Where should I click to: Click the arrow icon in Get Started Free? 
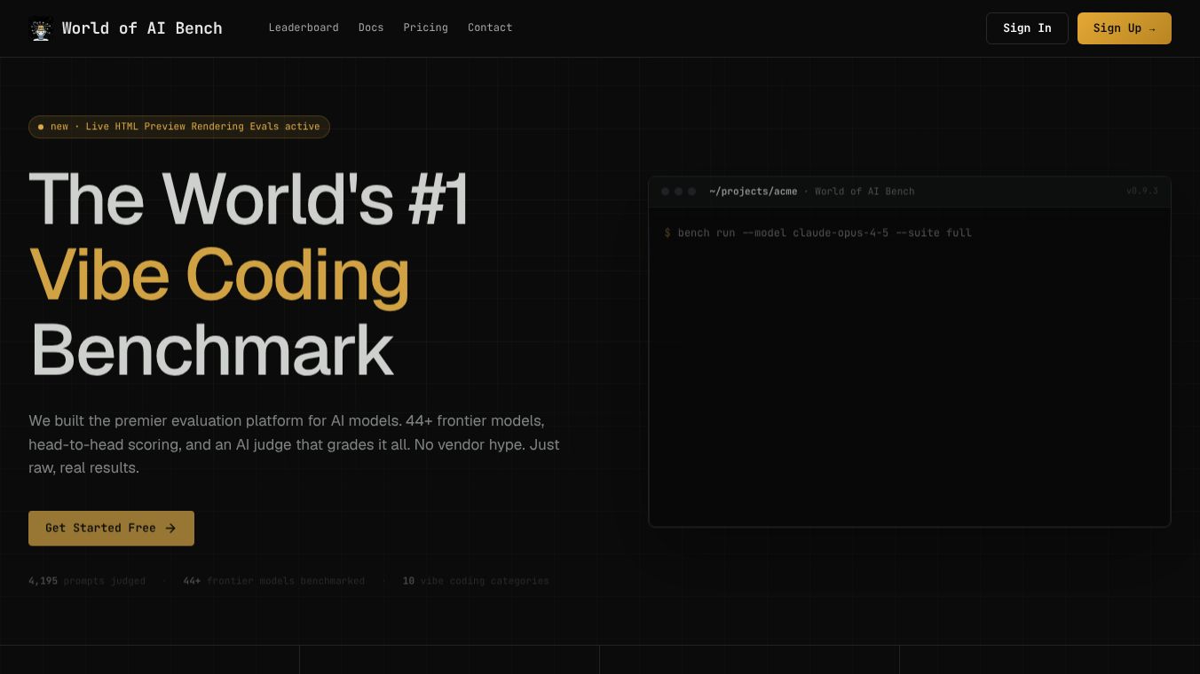(170, 529)
